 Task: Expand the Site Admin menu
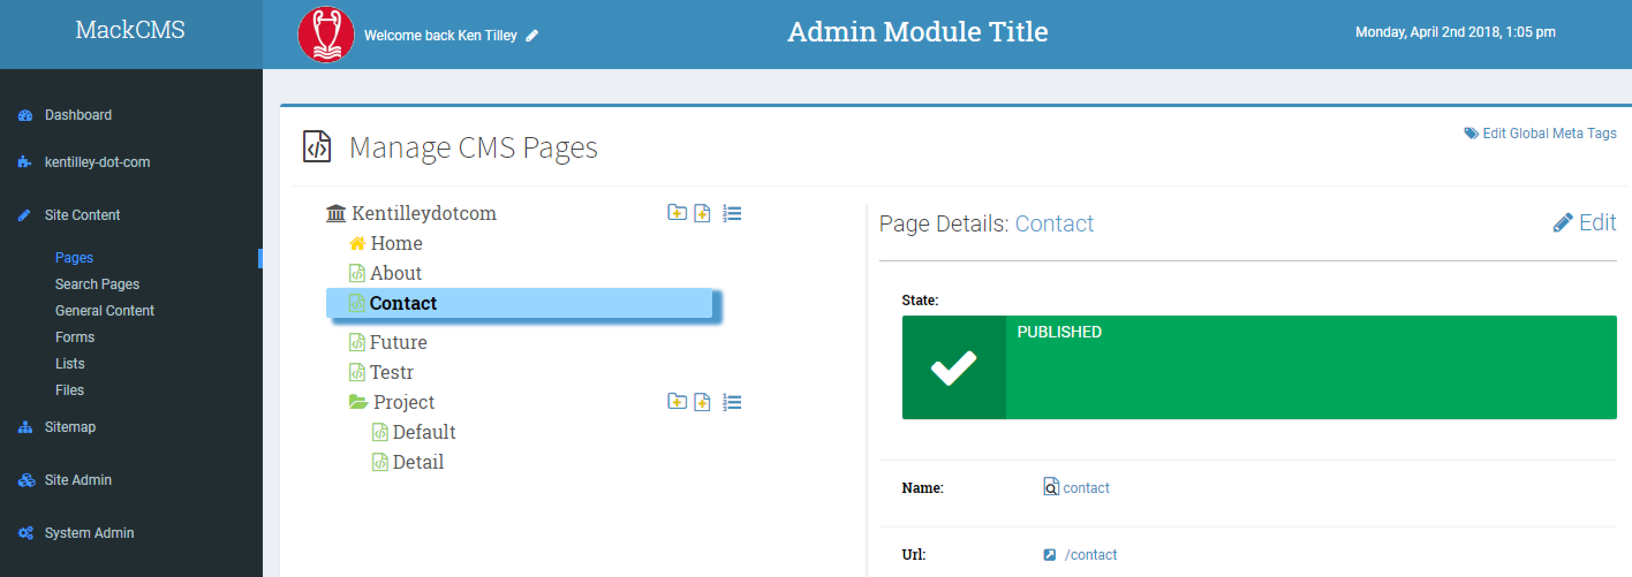click(x=78, y=480)
